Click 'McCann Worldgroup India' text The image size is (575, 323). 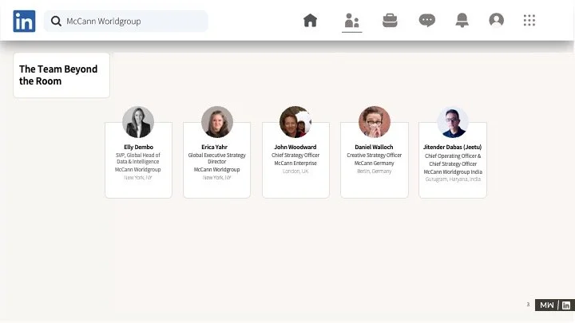point(453,171)
